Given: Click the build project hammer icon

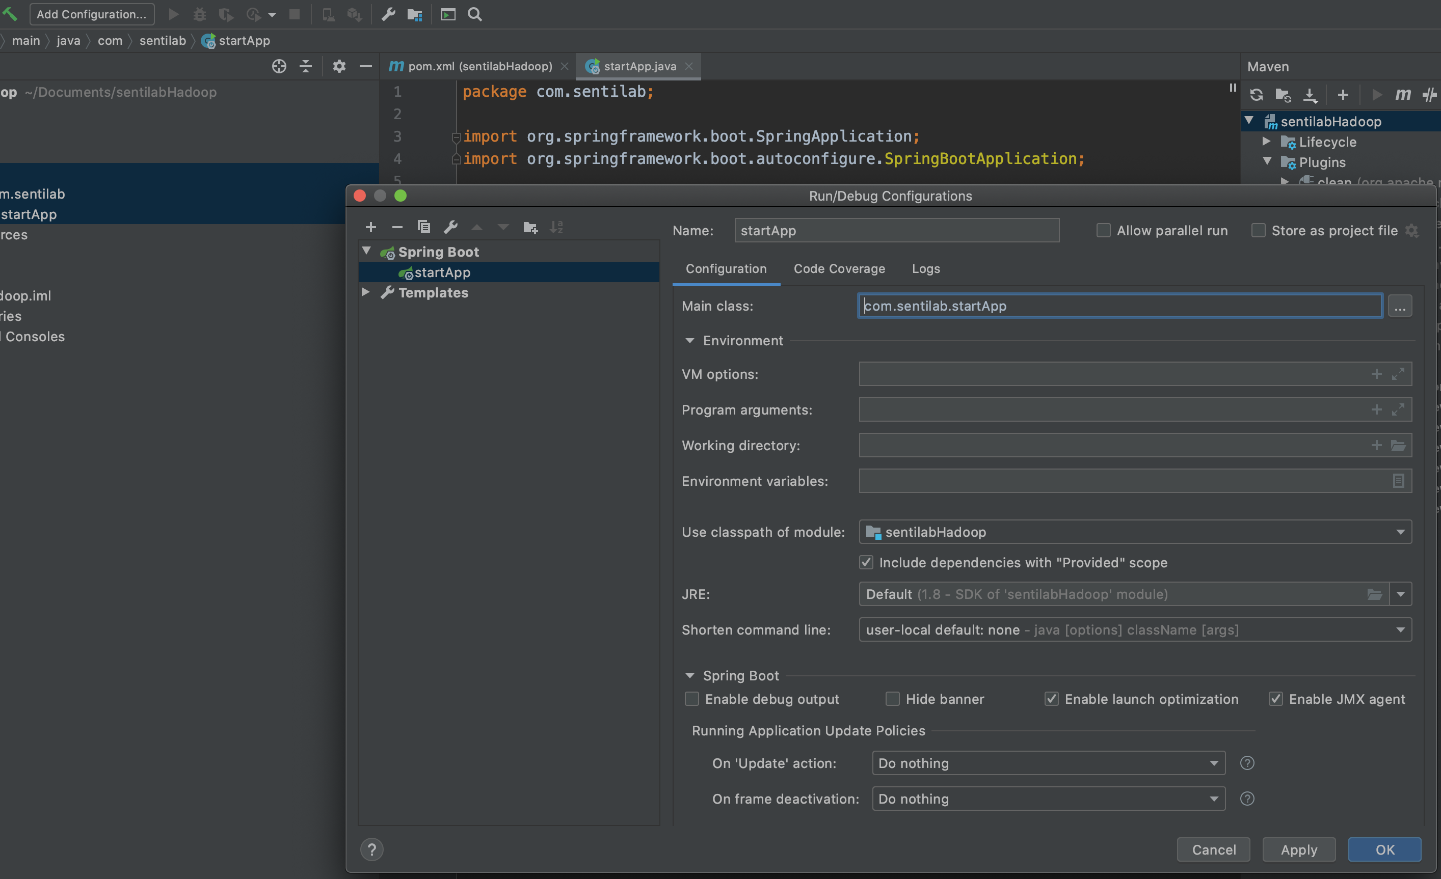Looking at the screenshot, I should click(10, 13).
